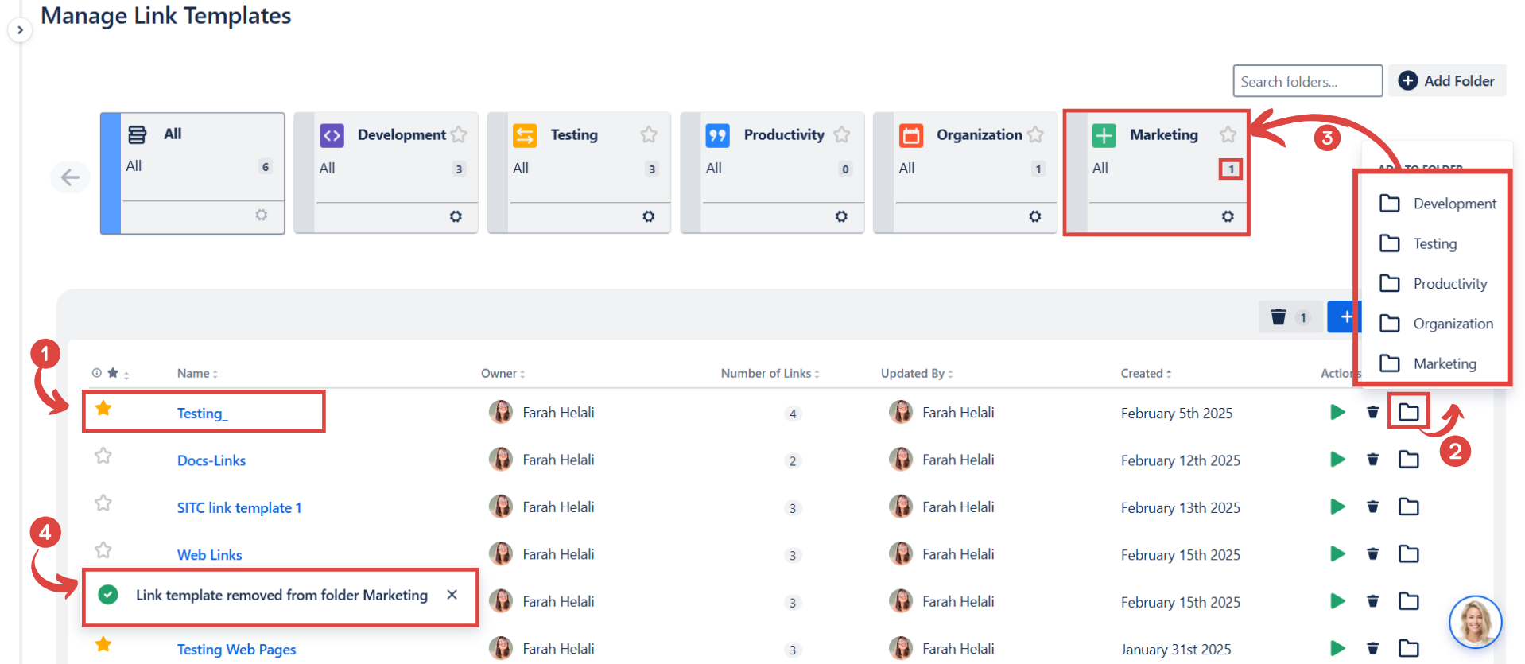The image size is (1525, 664).
Task: Click the folder icon in Web Links row
Action: point(1408,553)
